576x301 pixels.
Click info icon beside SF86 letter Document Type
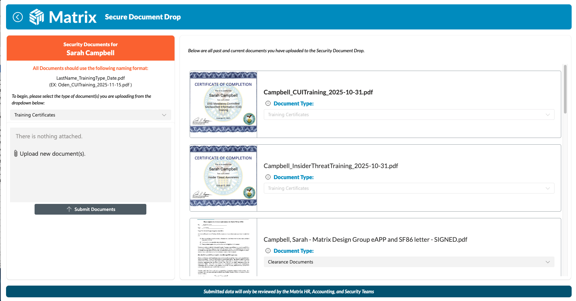[x=268, y=251]
